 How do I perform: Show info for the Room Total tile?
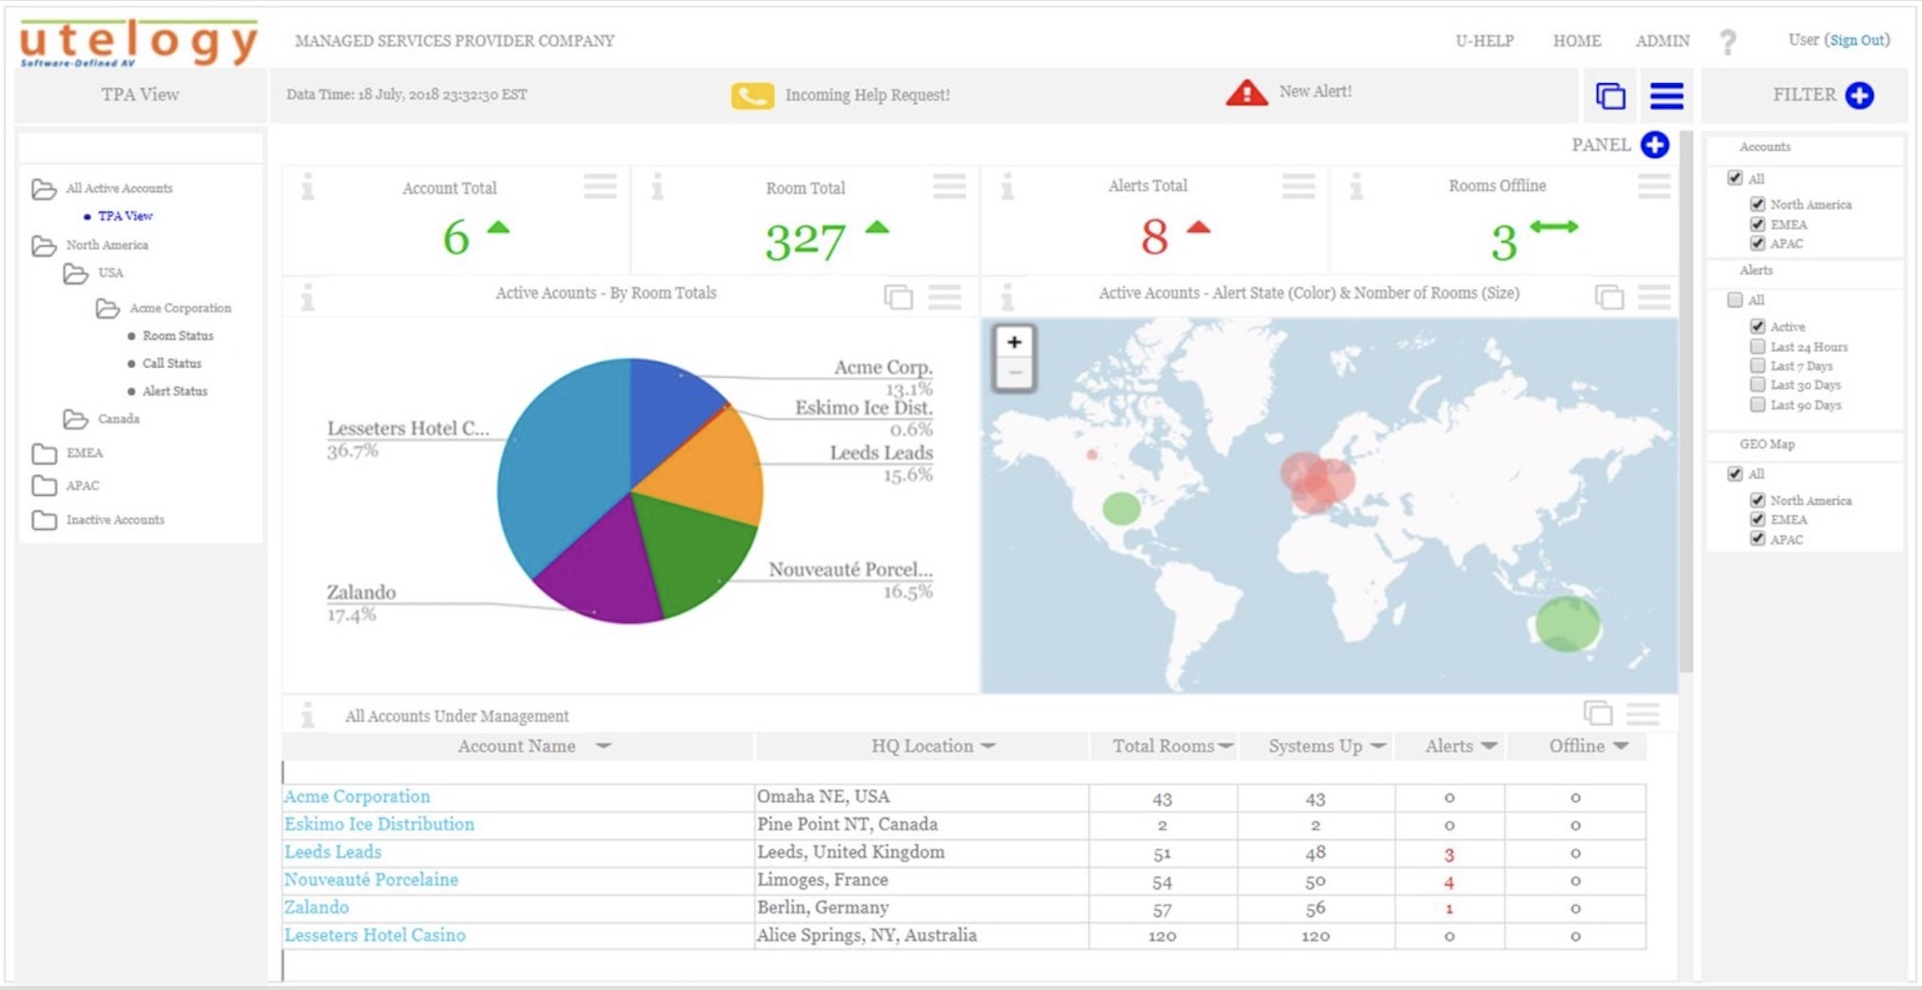coord(657,187)
